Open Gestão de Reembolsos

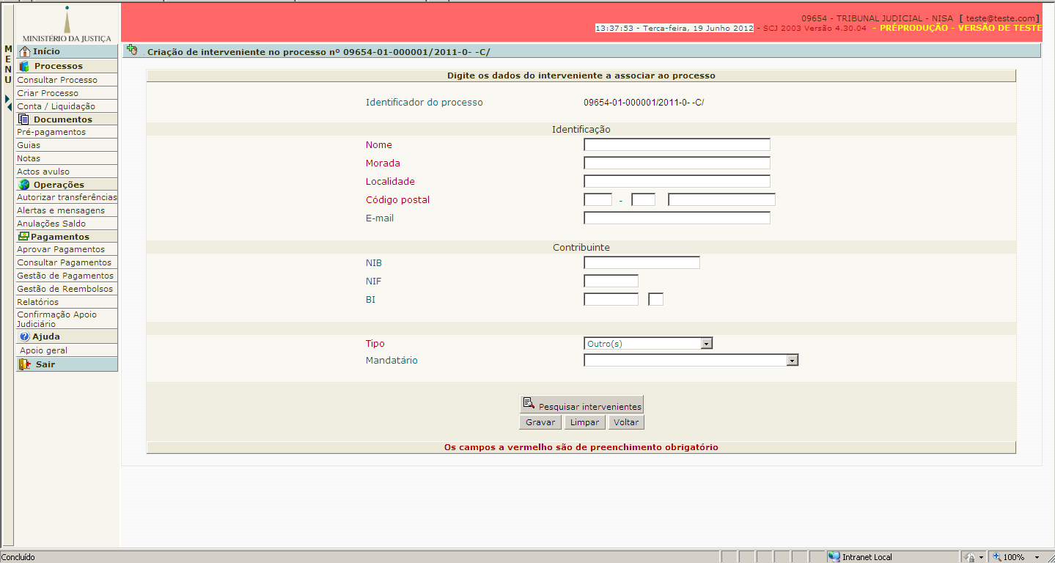pos(65,289)
